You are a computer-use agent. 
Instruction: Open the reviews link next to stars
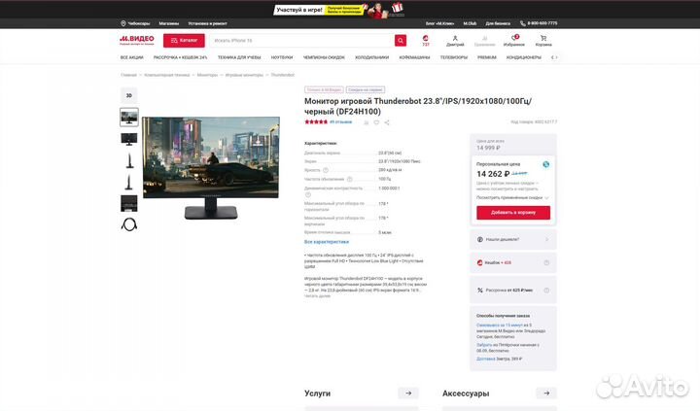click(340, 121)
